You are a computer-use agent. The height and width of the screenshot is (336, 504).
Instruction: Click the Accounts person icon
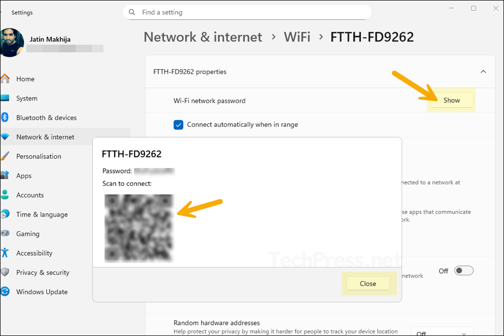tap(5, 195)
